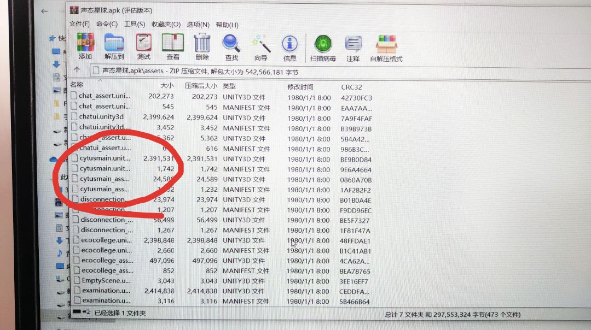Click the 添加 (Add) toolbar icon
Image resolution: width=591 pixels, height=330 pixels.
(85, 42)
